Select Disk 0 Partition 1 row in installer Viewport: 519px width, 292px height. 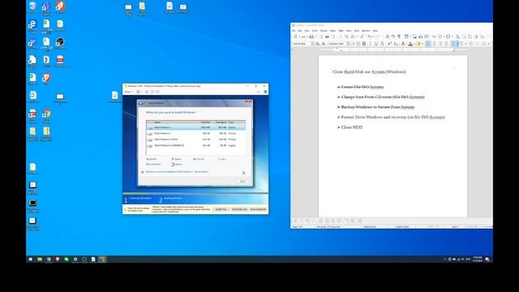[196, 127]
